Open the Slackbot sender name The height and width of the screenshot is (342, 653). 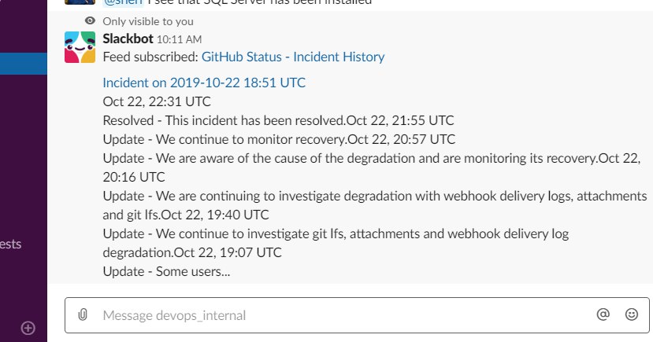(x=128, y=39)
